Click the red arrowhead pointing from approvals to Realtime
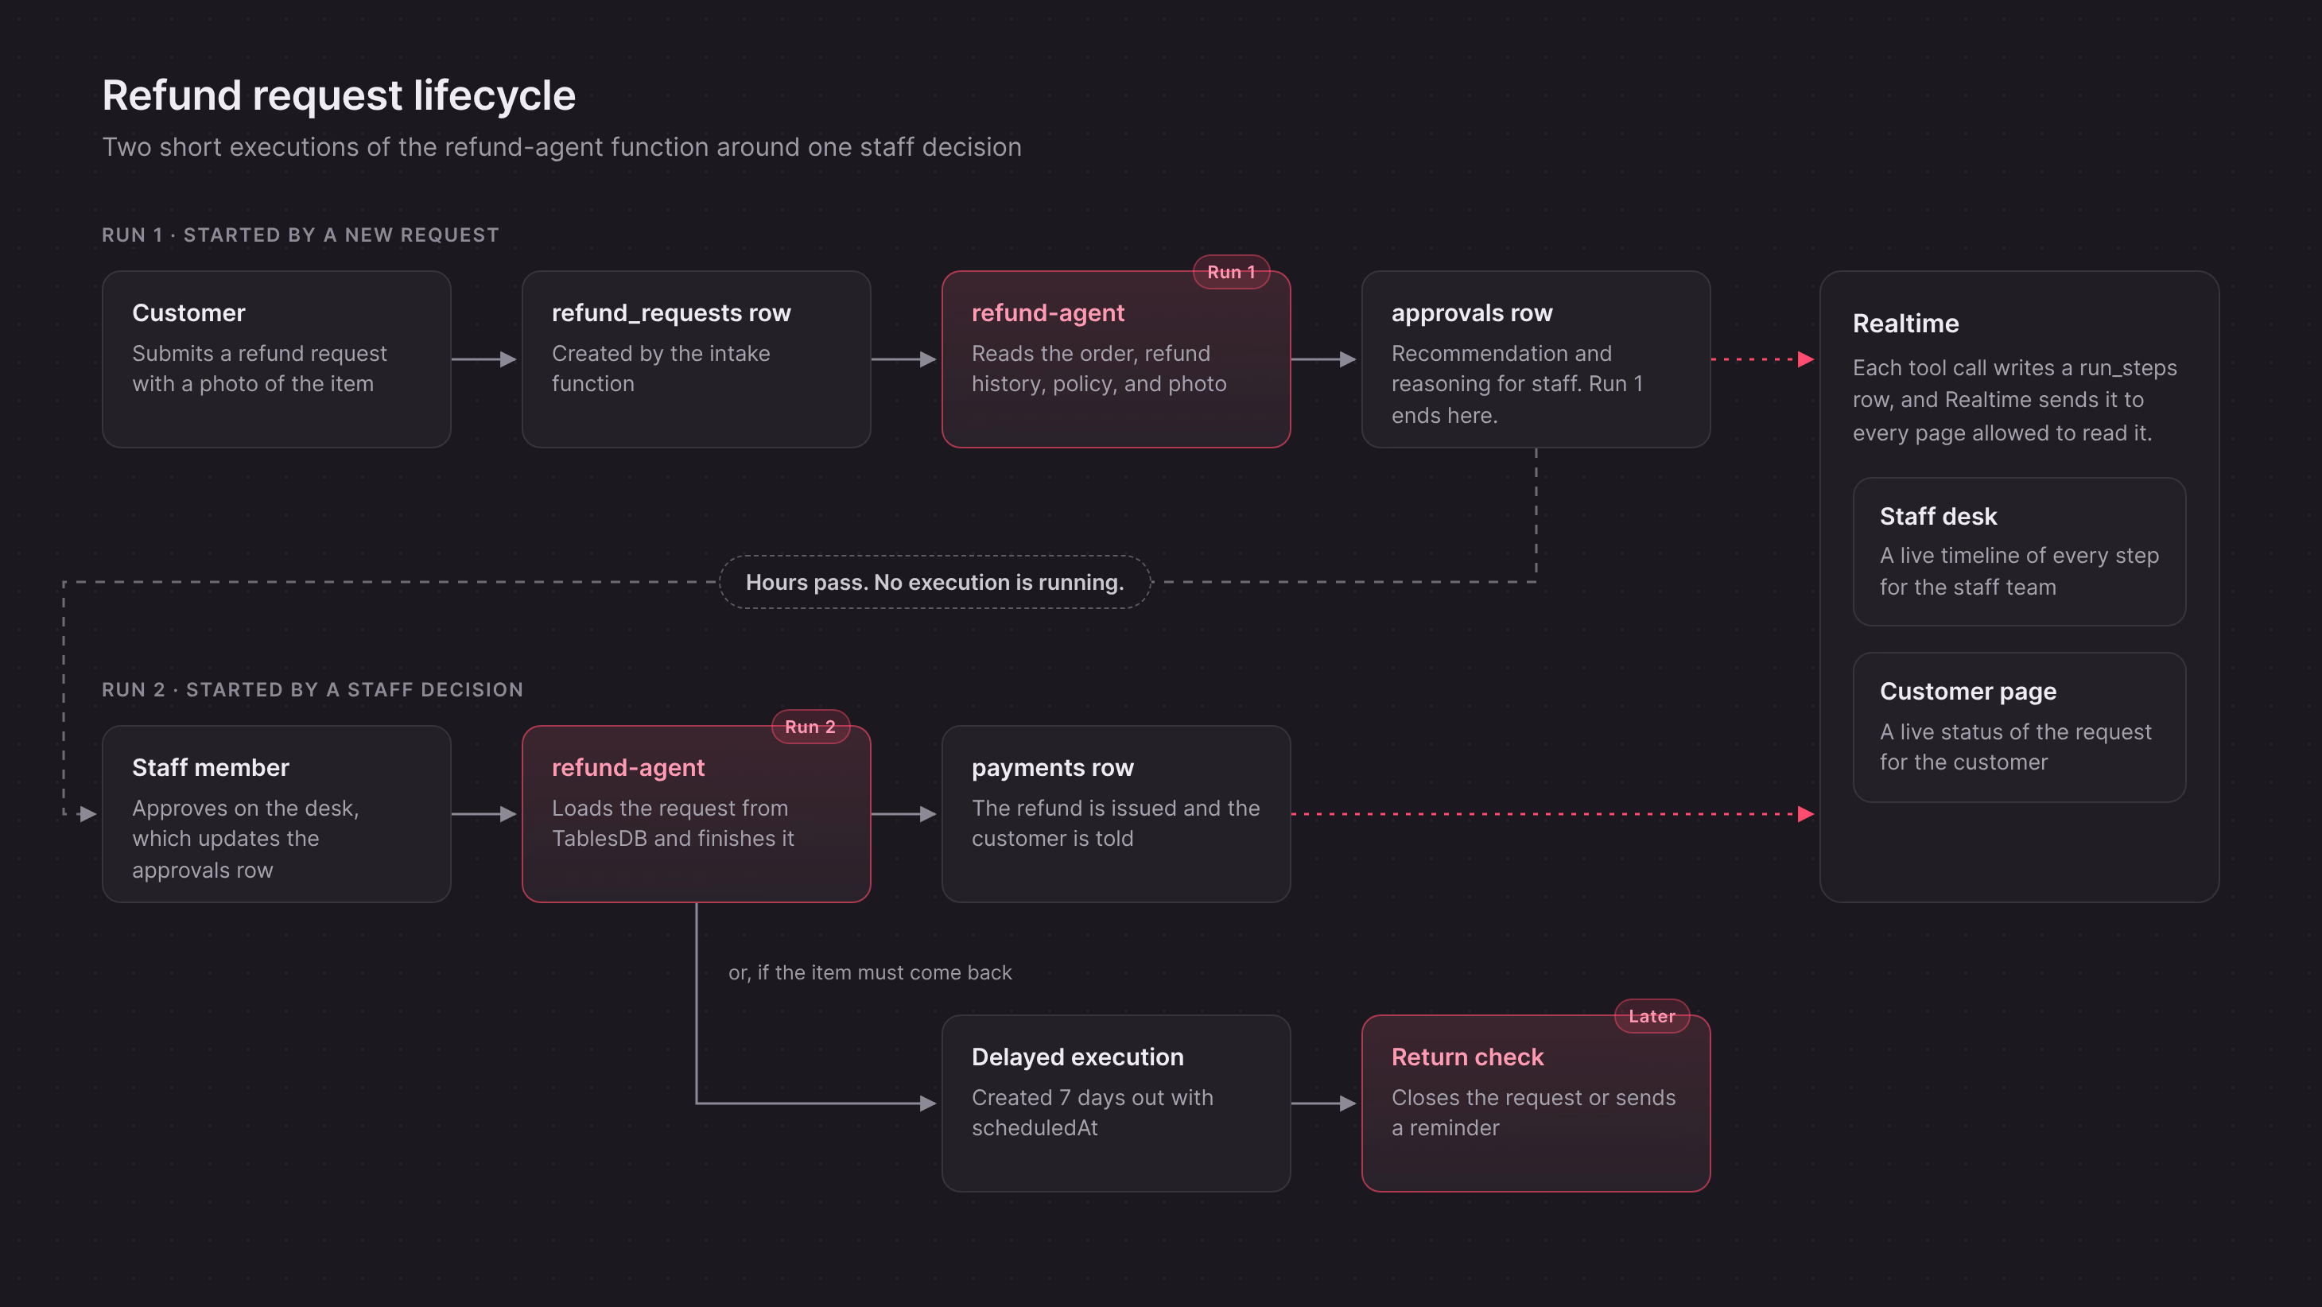This screenshot has height=1307, width=2322. 1805,359
